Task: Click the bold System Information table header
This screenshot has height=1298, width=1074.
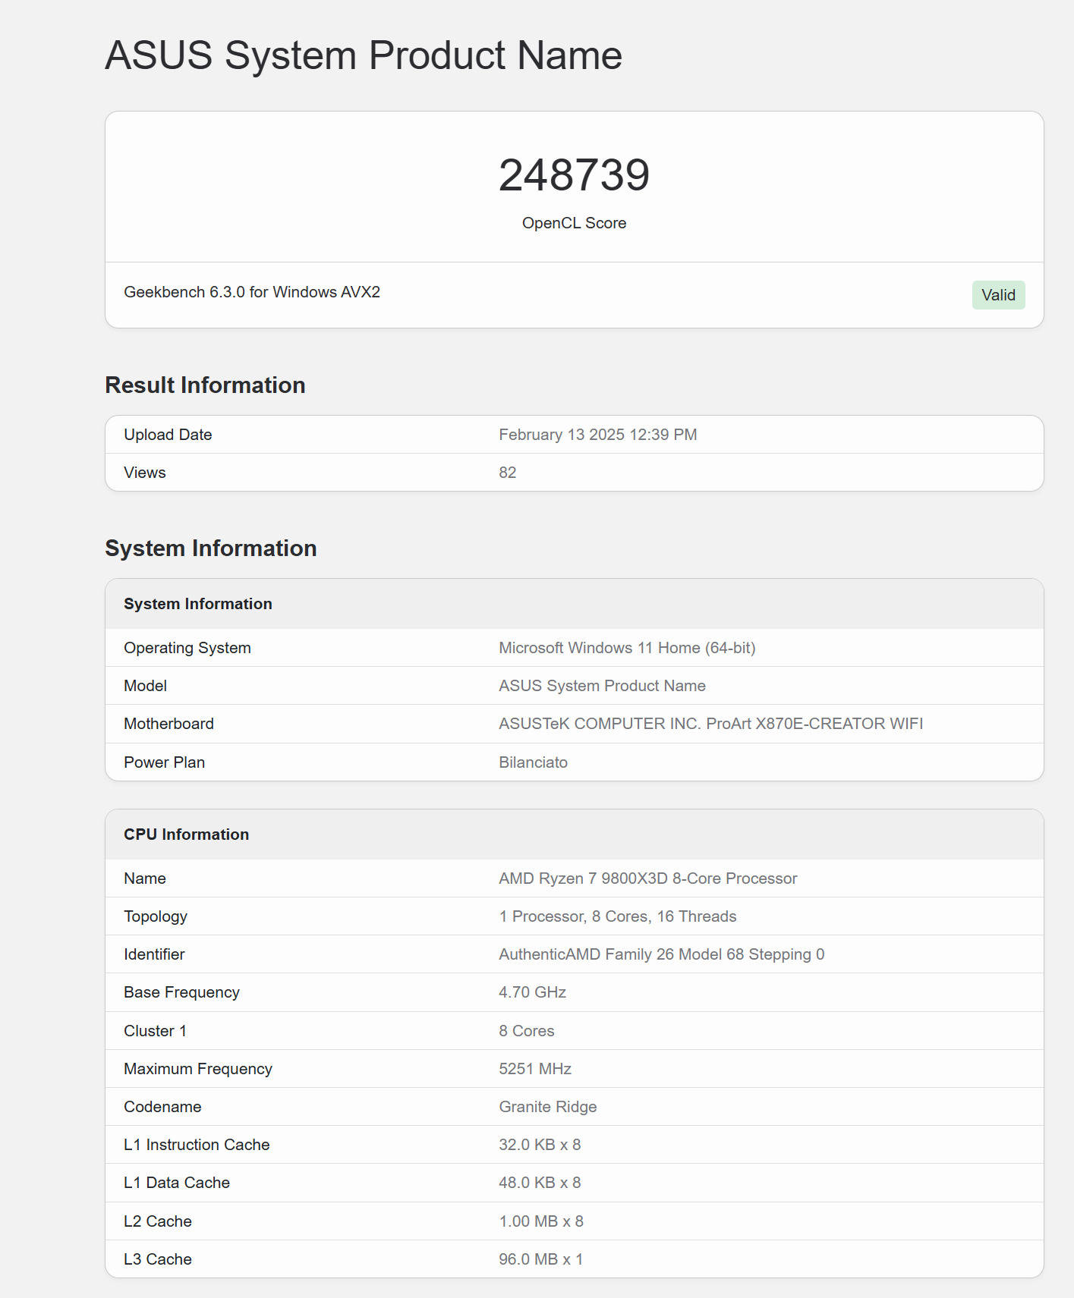Action: (x=197, y=604)
